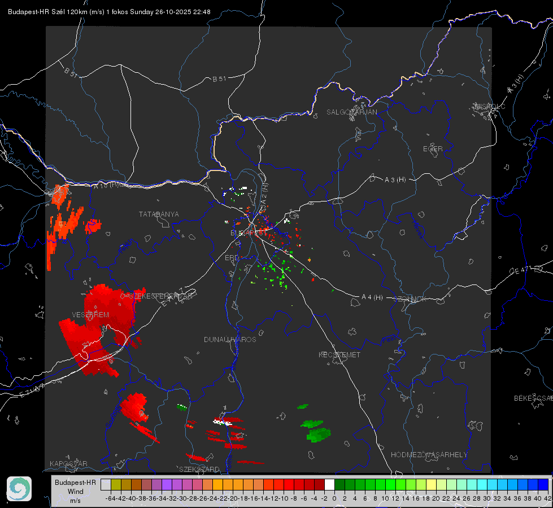The height and width of the screenshot is (508, 553).
Task: Click the SZÉKESFEHÉRVÁR city label
Action: [161, 296]
